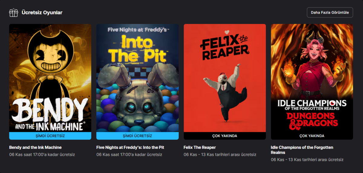Open Five Nights at Freddy's: Into the Pit title
Viewport: 363px width, 173px height.
tap(130, 147)
